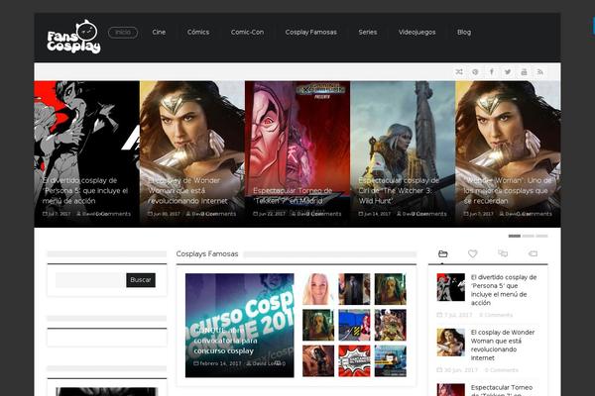This screenshot has width=595, height=396.
Task: Open the bottom-left thumbnail in Cosplays grid
Action: point(318,361)
